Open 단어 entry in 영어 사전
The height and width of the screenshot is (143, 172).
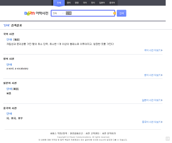point(9,65)
